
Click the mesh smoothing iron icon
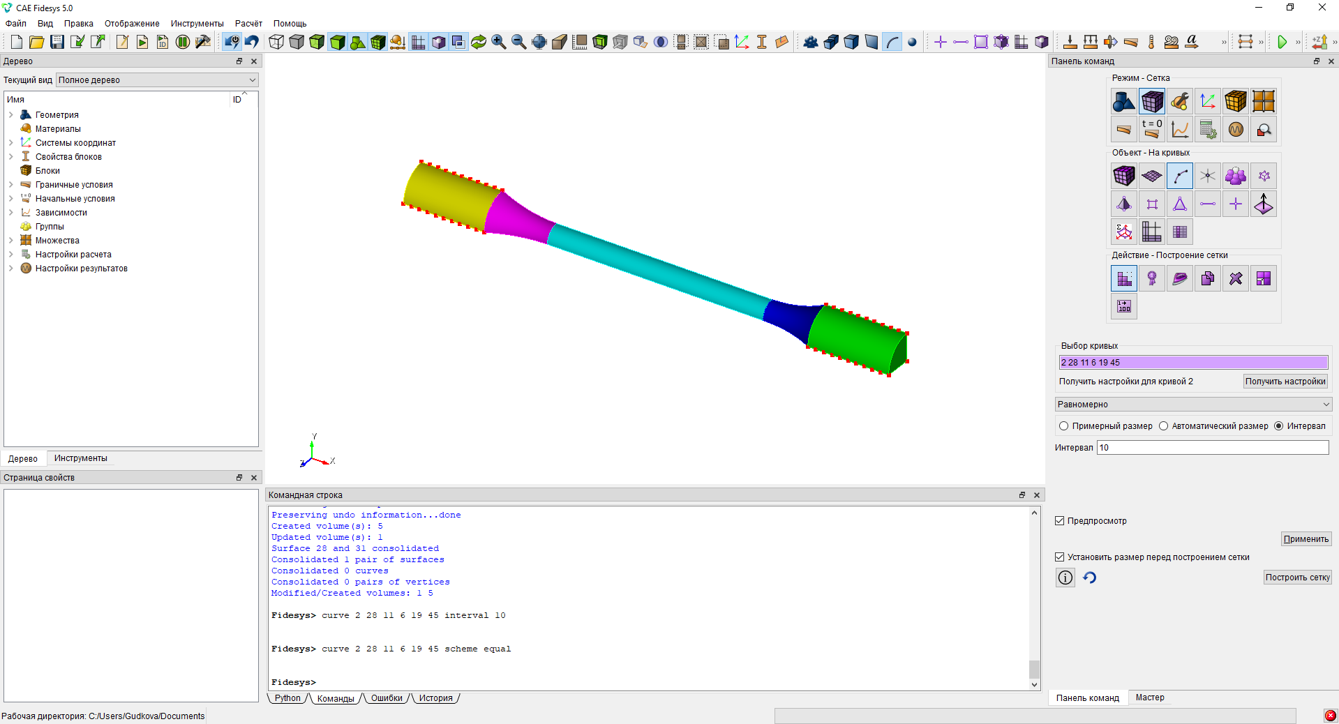click(x=1180, y=279)
